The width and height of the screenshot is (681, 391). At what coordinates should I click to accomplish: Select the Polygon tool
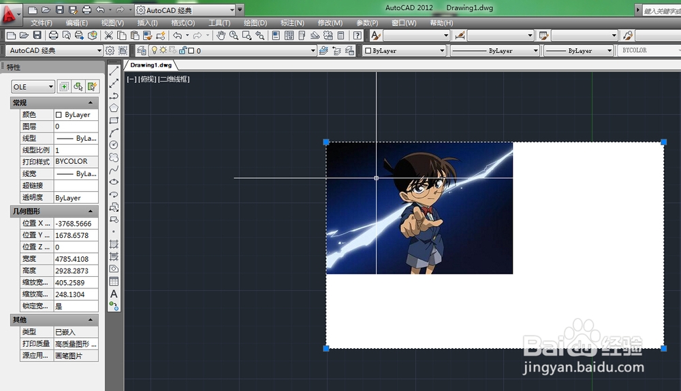click(x=114, y=108)
